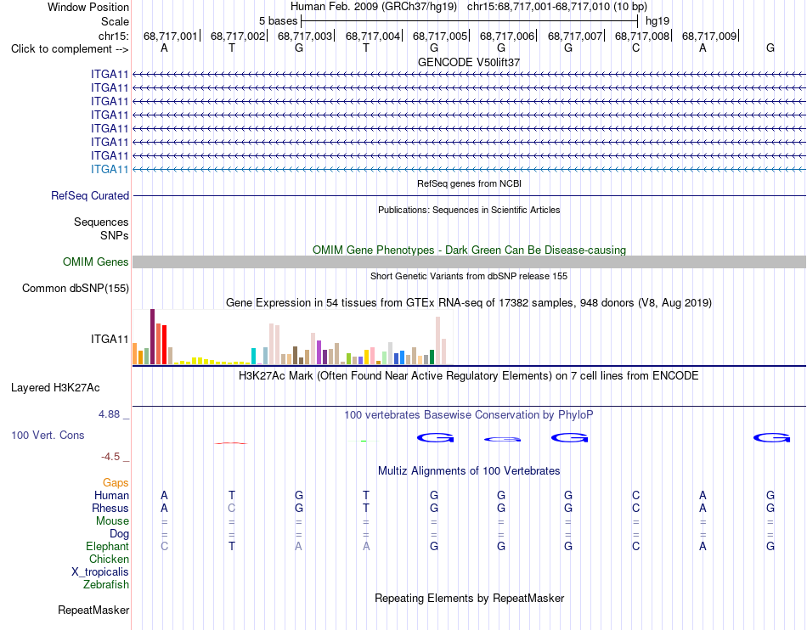This screenshot has height=630, width=807.
Task: Click the 100 Vert. Cons label
Action: (48, 435)
